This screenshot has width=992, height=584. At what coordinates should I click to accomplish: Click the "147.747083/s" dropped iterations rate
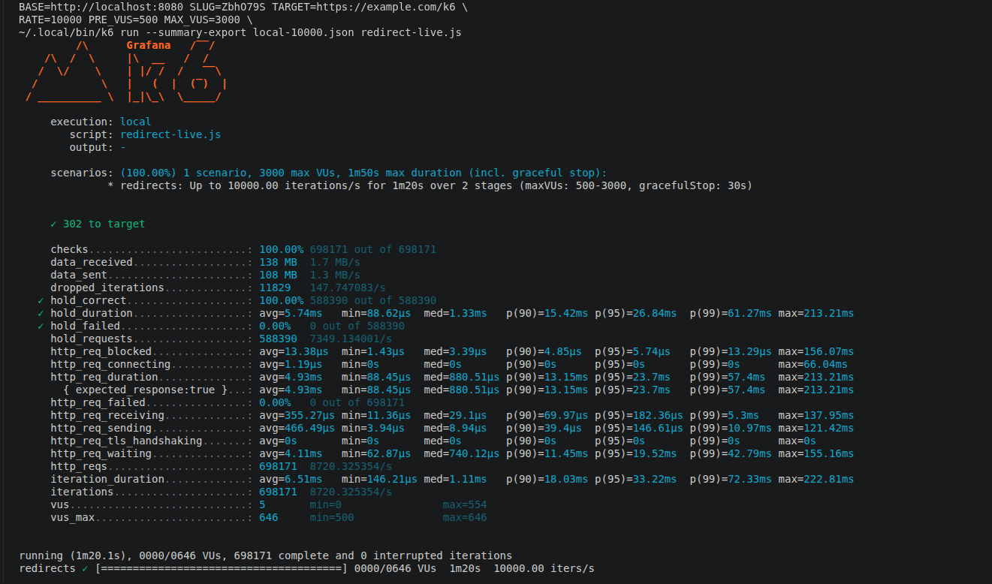coord(348,287)
